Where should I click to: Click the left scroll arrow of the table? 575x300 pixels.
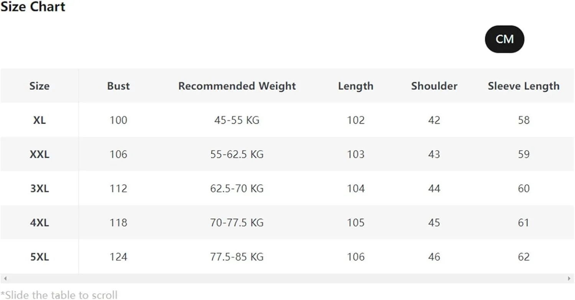(x=5, y=279)
